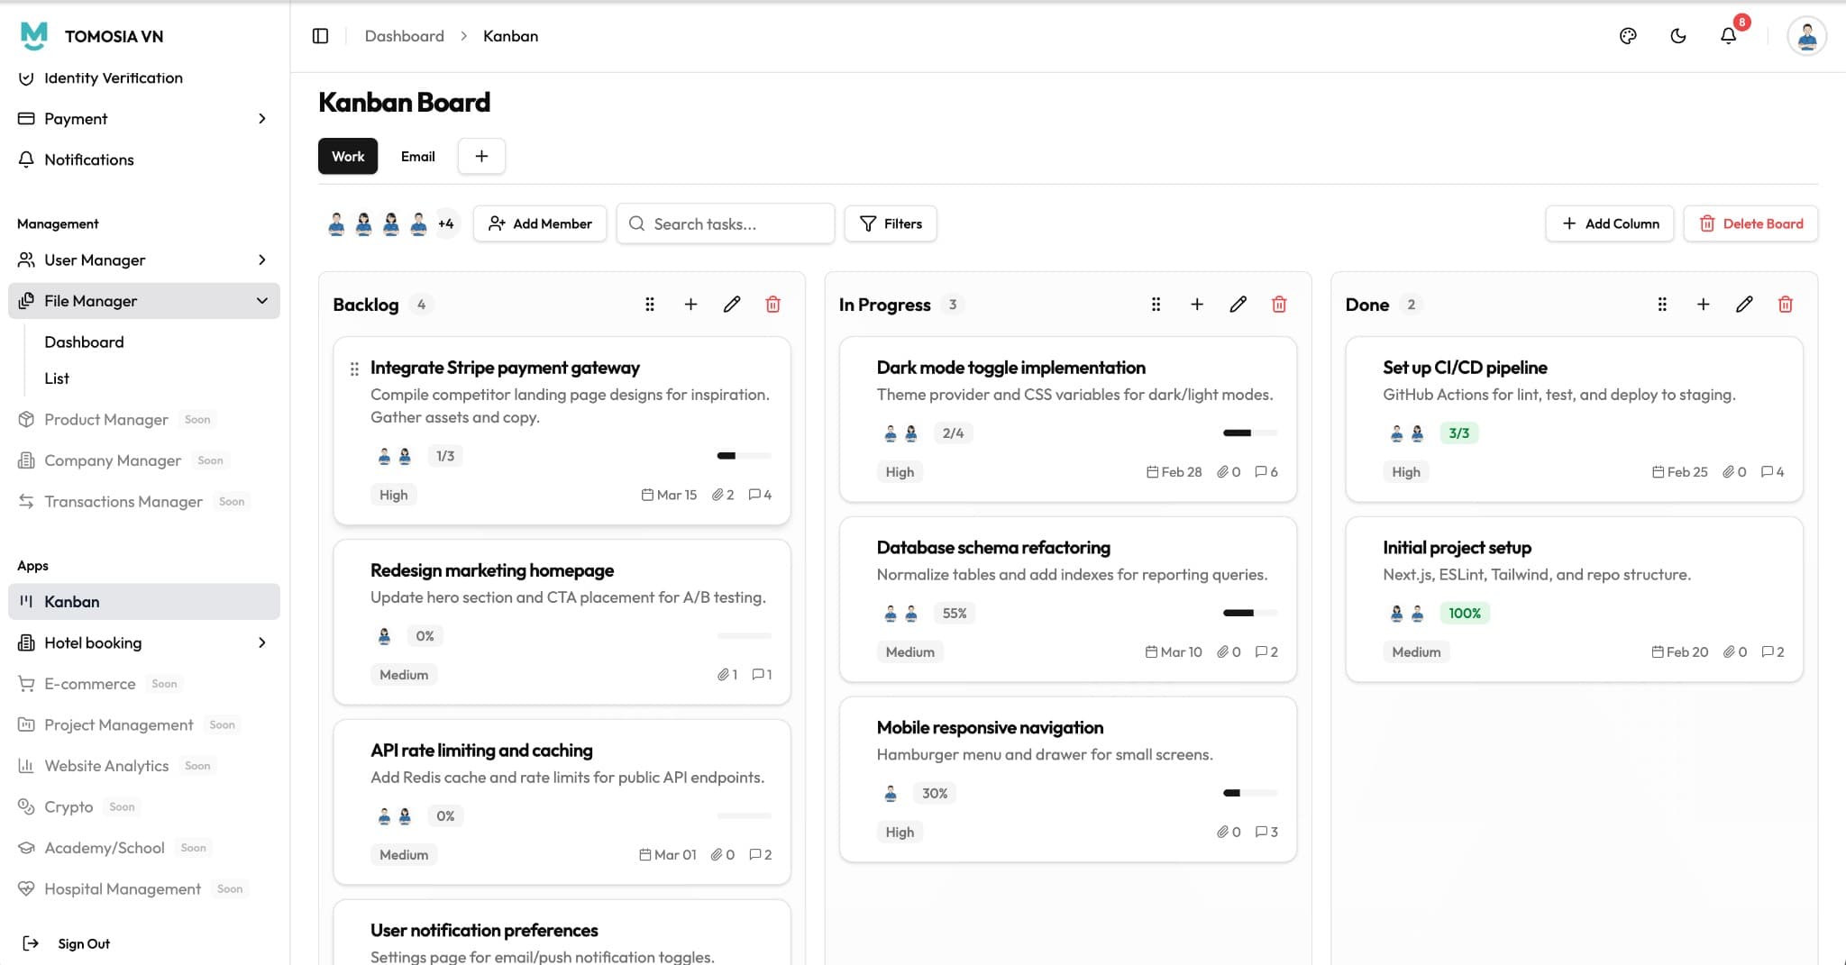Open the Set up CI/CD pipeline card

pyautogui.click(x=1574, y=419)
